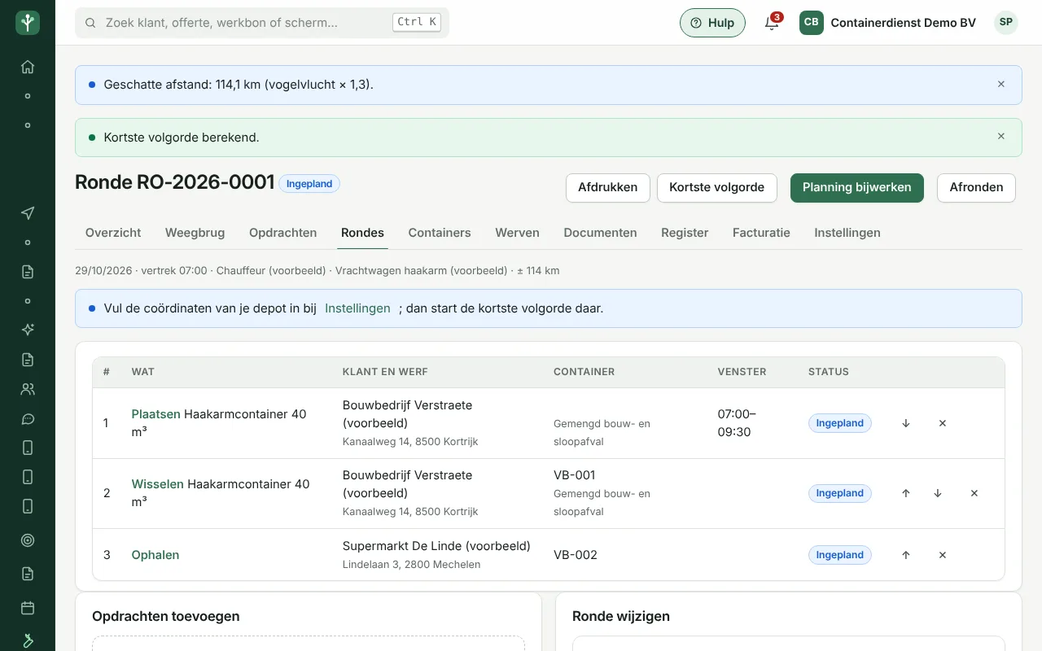Open the calendar icon in the sidebar
Viewport: 1042px width, 651px height.
click(x=28, y=608)
